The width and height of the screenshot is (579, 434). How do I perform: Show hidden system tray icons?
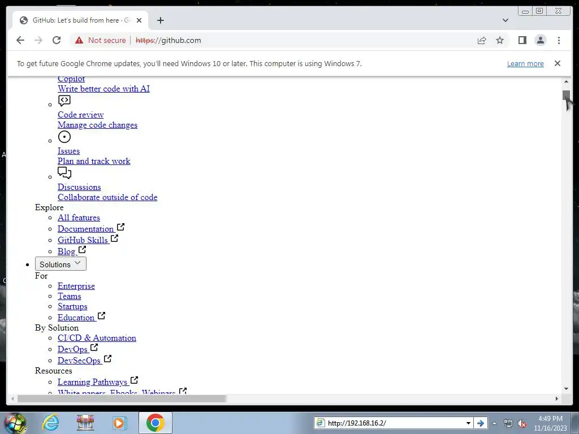click(494, 423)
